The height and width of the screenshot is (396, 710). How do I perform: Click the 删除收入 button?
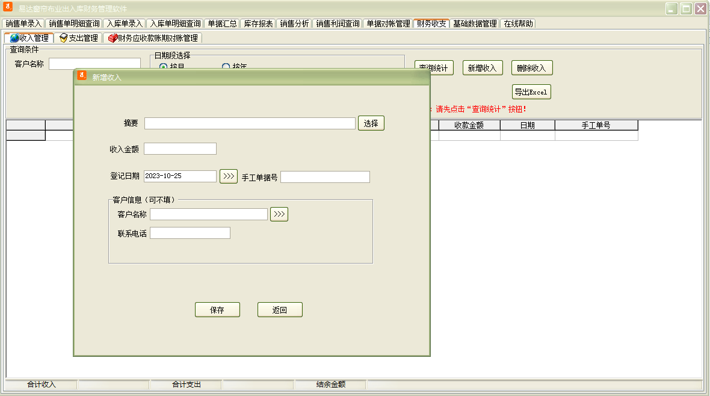(532, 68)
